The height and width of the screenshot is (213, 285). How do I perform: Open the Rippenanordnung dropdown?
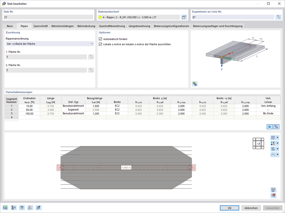[x=50, y=44]
